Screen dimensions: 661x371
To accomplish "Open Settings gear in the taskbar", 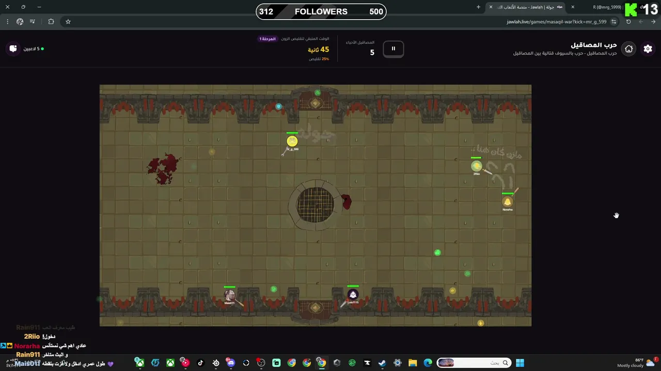I will pos(398,363).
